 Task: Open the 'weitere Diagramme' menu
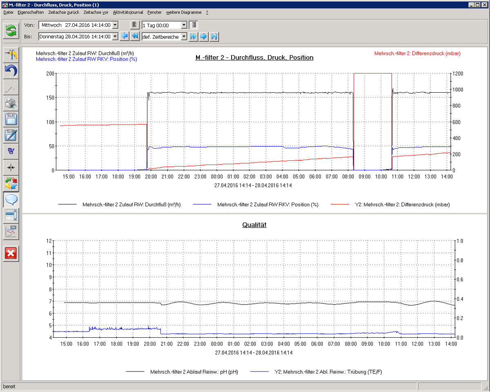184,13
